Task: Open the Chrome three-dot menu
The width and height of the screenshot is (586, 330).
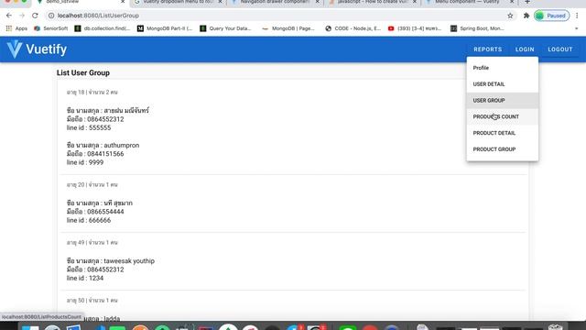Action: tap(577, 16)
